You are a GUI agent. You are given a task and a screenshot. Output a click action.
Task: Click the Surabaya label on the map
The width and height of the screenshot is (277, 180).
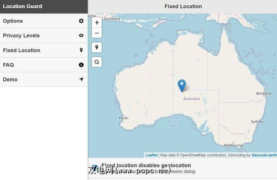point(112,19)
